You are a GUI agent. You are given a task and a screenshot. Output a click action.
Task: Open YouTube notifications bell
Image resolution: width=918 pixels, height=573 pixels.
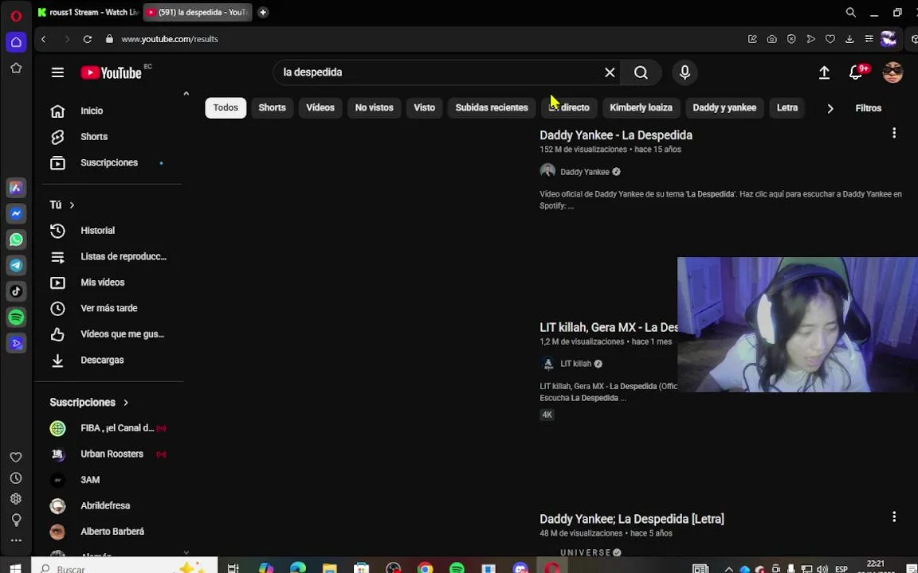pos(856,72)
